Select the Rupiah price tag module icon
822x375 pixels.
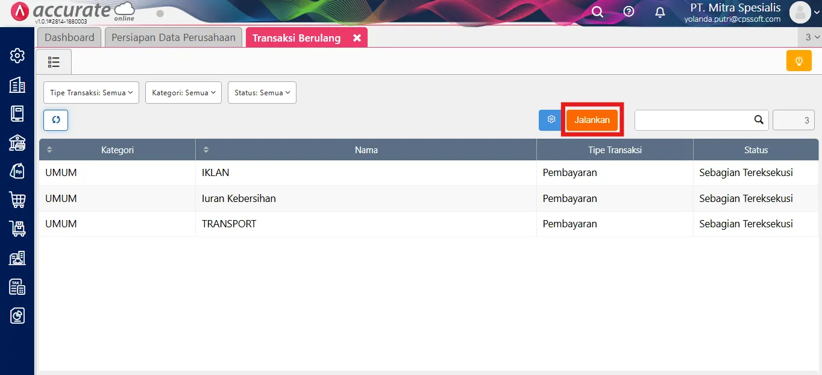click(17, 172)
